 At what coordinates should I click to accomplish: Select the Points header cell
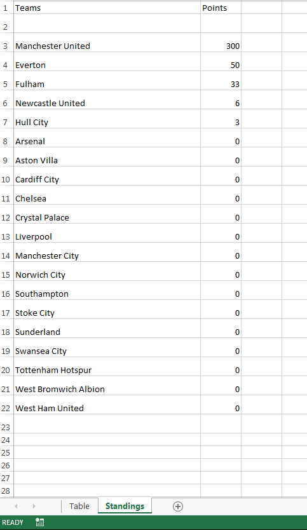221,8
